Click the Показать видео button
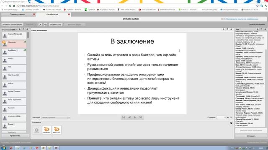This screenshot has width=268, height=150. pos(75,25)
